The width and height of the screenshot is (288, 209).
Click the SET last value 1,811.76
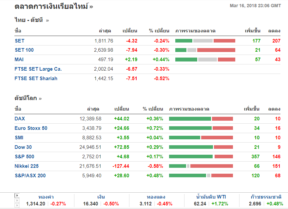[104, 41]
